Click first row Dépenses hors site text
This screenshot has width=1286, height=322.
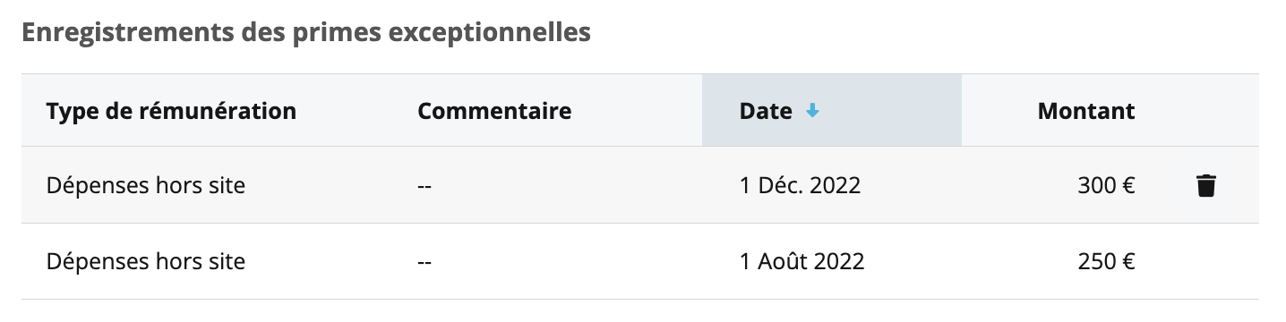pyautogui.click(x=145, y=186)
